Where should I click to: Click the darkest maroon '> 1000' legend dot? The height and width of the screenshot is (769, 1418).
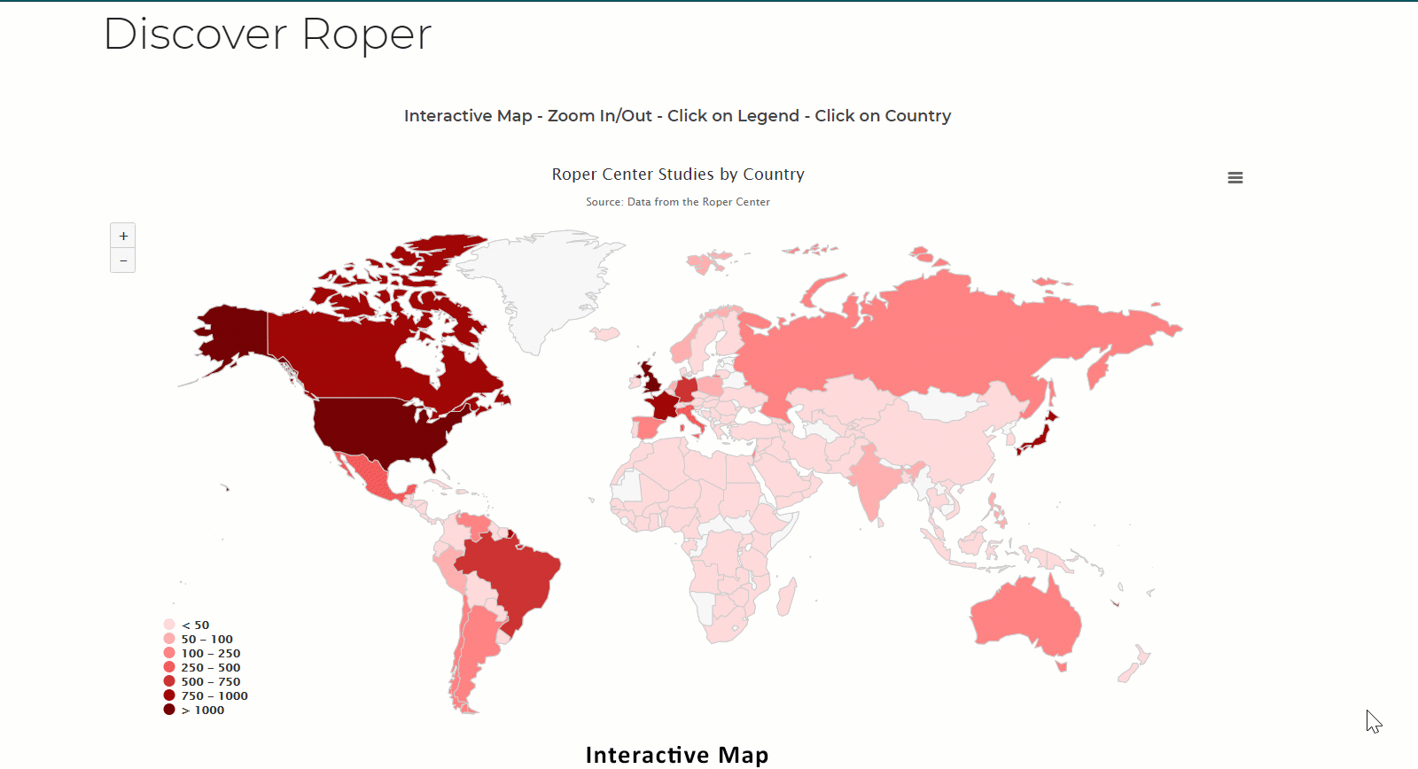point(169,710)
